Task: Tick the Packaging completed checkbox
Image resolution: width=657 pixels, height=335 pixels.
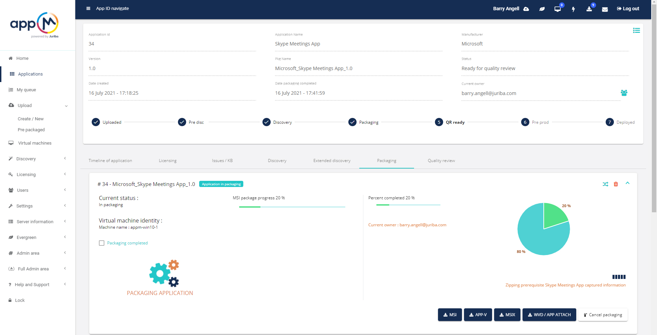Action: (x=102, y=243)
